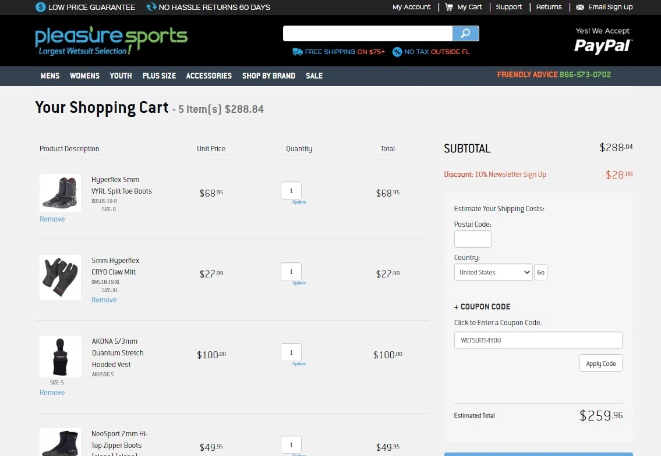Viewport: 661px width, 456px height.
Task: Open the Returns page
Action: click(x=549, y=7)
